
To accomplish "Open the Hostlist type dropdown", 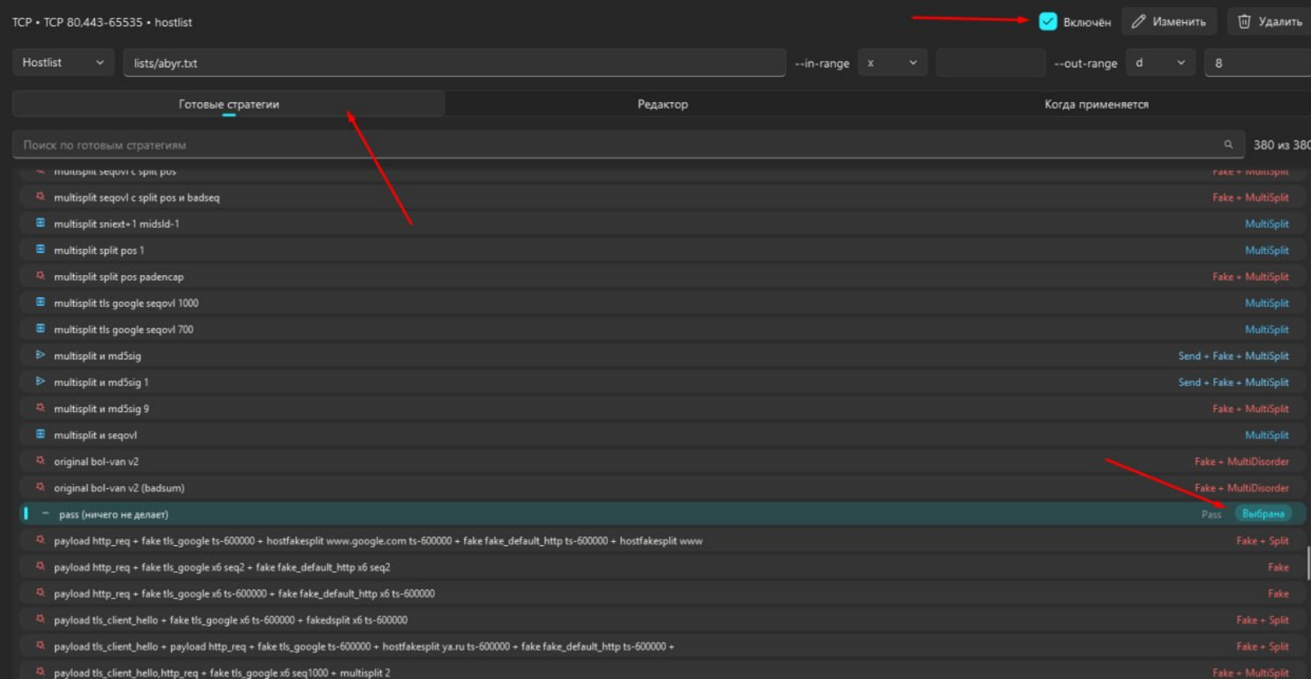I will 63,62.
